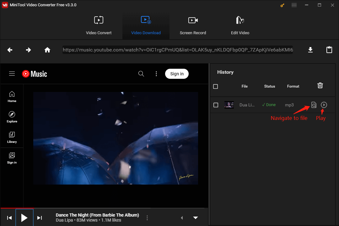Open the Screen Record tab
Image resolution: width=339 pixels, height=226 pixels.
[x=193, y=25]
